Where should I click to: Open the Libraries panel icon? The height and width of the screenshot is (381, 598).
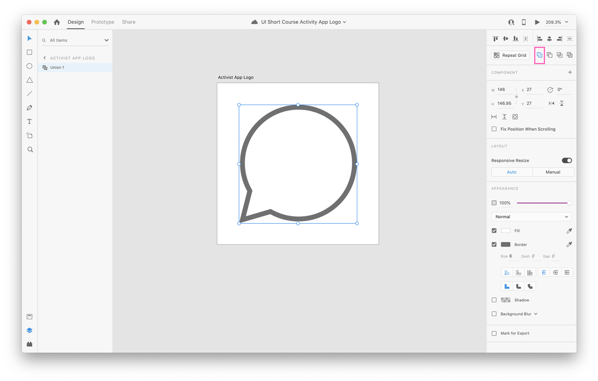click(x=29, y=317)
